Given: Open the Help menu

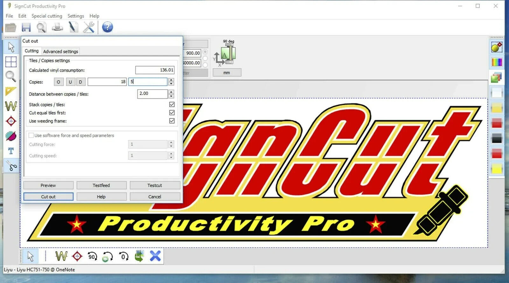Looking at the screenshot, I should coord(94,16).
